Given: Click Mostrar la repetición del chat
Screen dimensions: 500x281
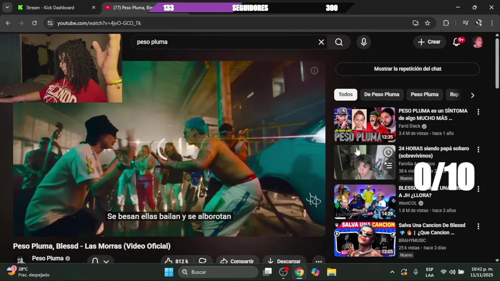Looking at the screenshot, I should pos(407,69).
